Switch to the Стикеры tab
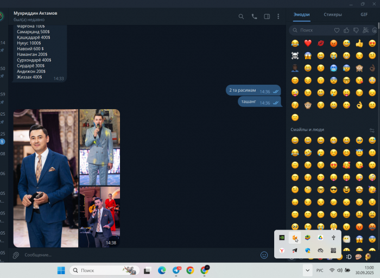Viewport: 380px width, 278px height. tap(333, 15)
